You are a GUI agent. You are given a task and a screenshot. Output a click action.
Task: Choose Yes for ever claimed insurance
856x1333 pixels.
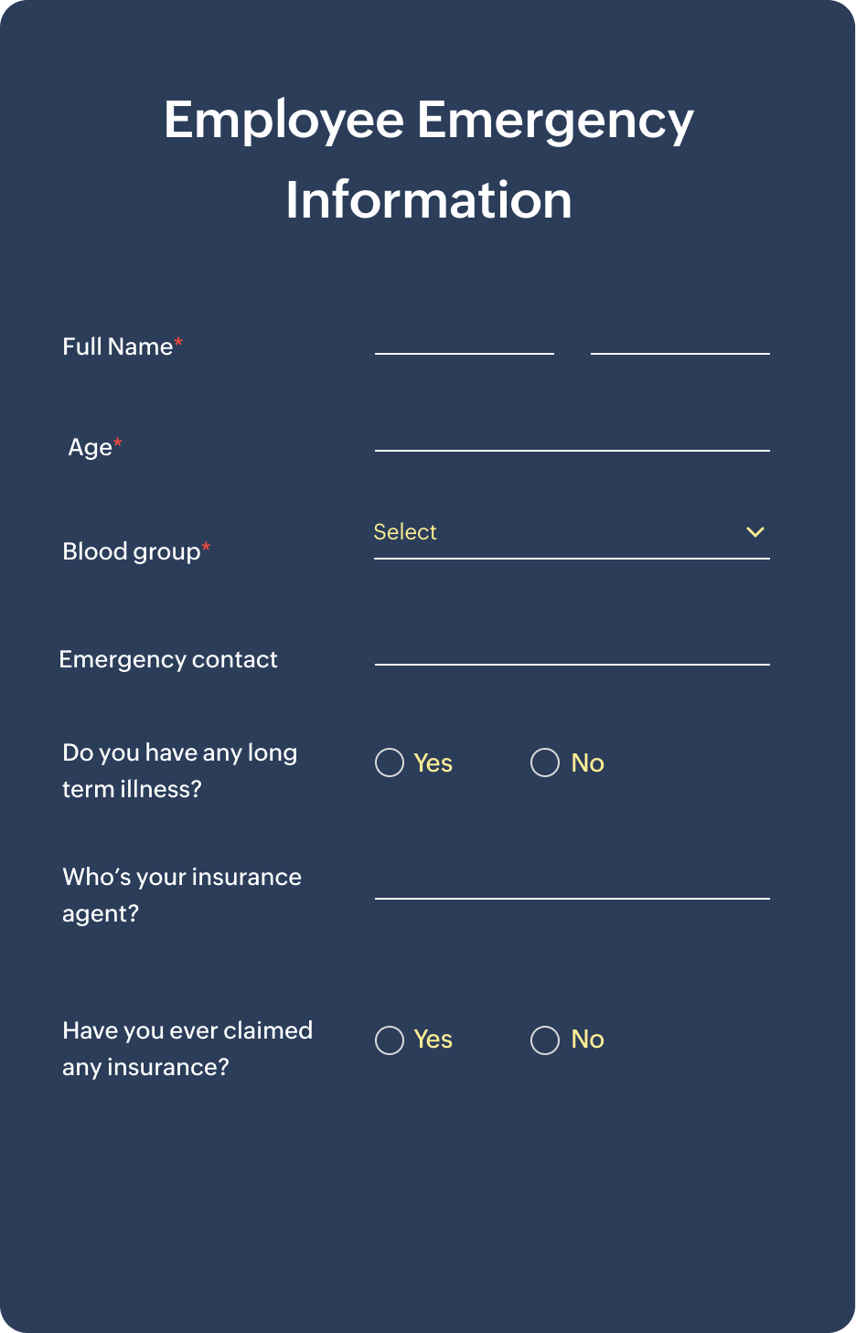390,1040
